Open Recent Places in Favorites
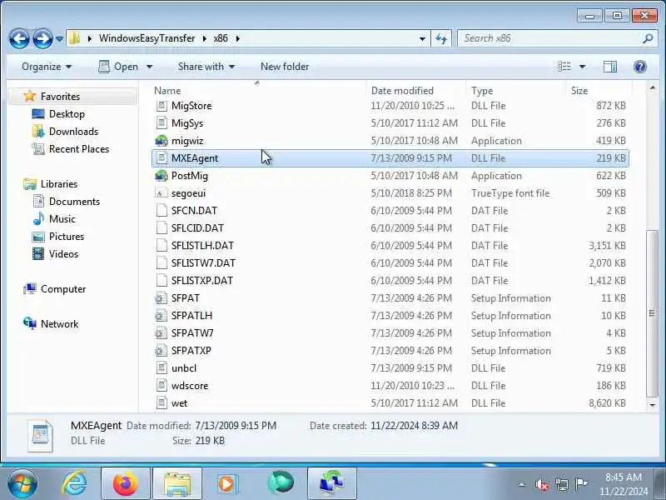666x500 pixels. [79, 149]
